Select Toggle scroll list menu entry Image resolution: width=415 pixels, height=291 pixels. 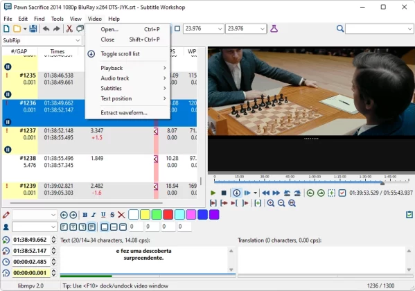click(x=127, y=54)
